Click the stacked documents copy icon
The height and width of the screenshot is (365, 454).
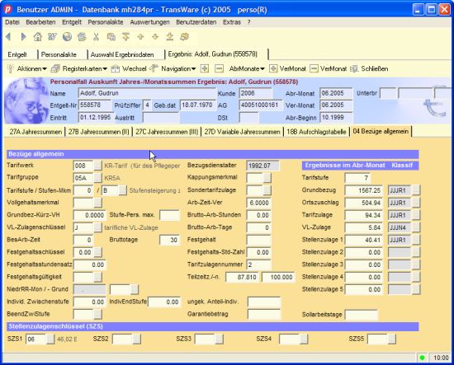coord(82,37)
